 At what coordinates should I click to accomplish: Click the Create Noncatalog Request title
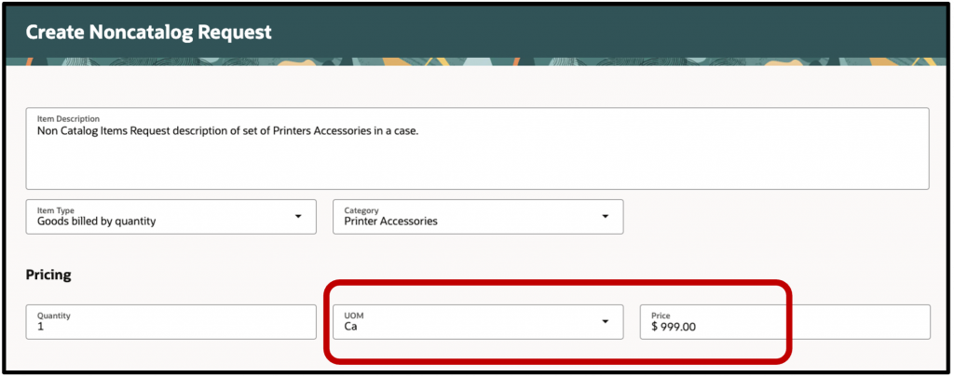[148, 33]
